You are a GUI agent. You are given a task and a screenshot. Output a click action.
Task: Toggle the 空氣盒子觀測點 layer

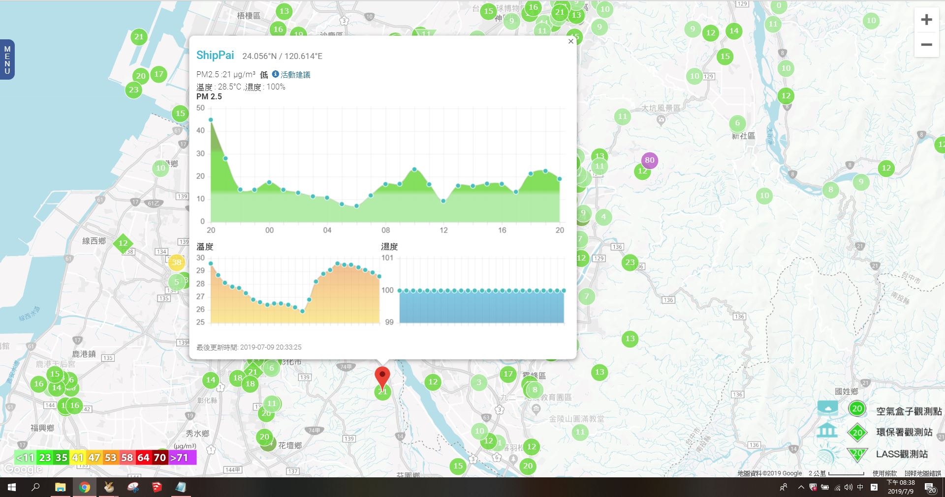click(x=909, y=411)
